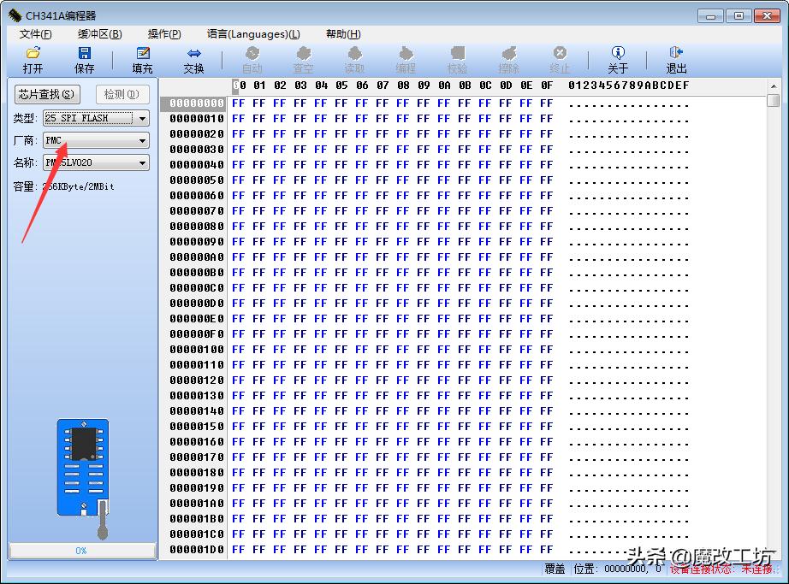Close the CH341A window
Image resolution: width=789 pixels, height=584 pixels.
767,16
